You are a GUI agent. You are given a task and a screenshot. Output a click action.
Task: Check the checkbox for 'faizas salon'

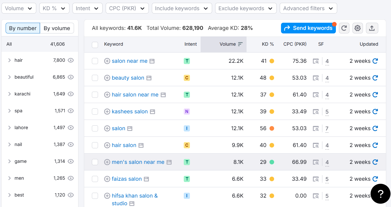coord(95,179)
